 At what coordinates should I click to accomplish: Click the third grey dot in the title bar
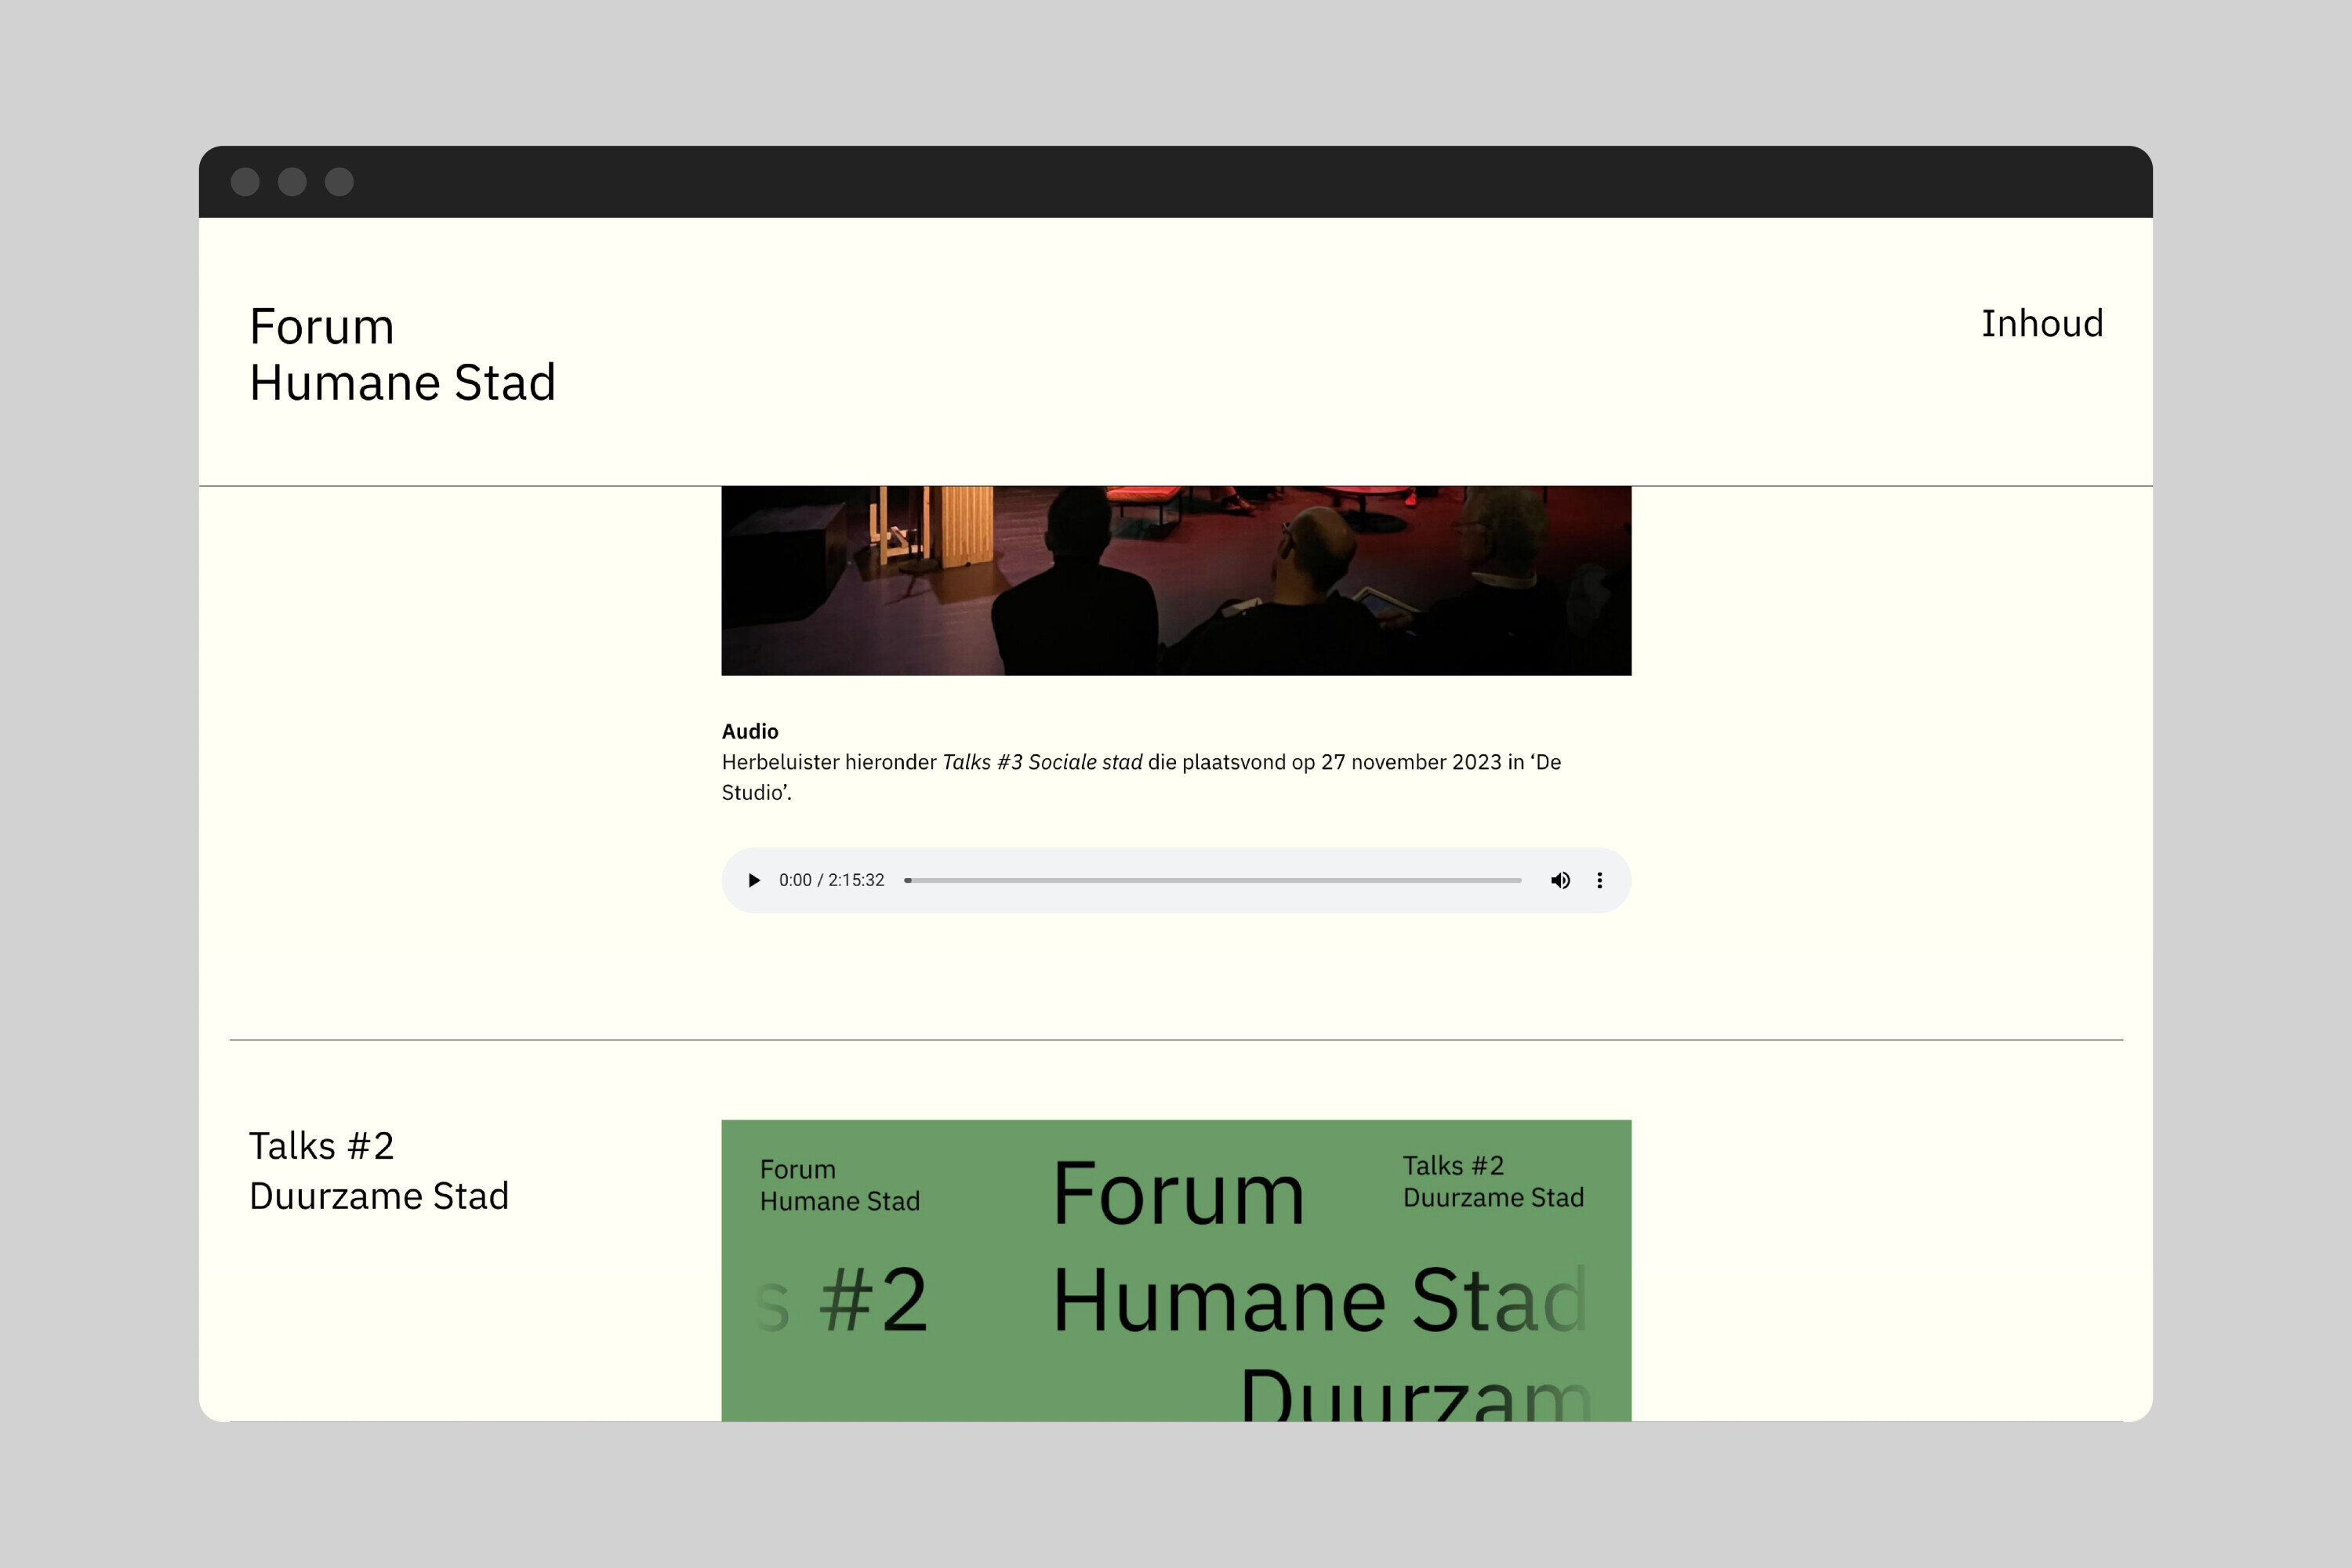tap(339, 182)
